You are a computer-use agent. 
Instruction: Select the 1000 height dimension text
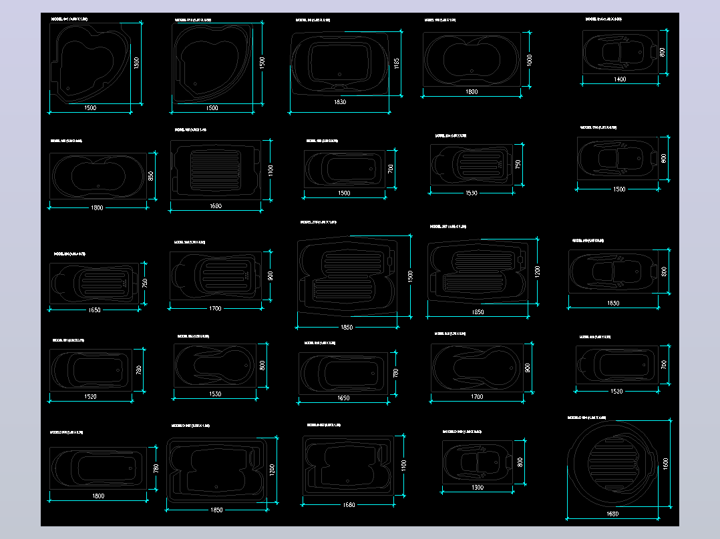pyautogui.click(x=530, y=59)
